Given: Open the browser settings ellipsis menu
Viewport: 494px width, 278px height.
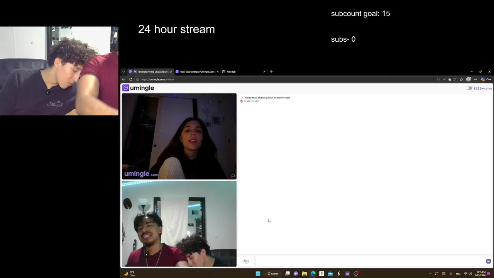Looking at the screenshot, I should click(x=475, y=79).
